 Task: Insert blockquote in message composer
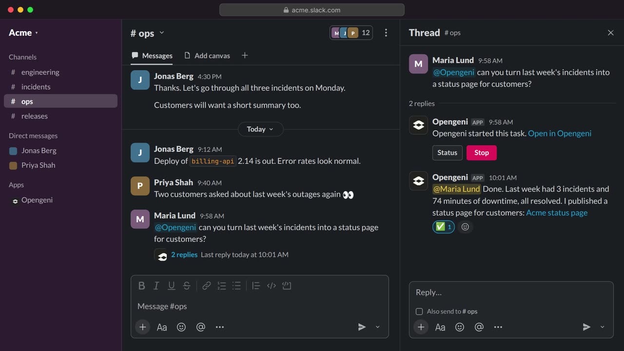256,286
